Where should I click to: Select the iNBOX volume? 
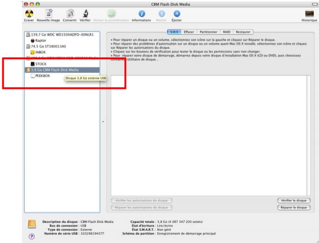tap(62, 52)
